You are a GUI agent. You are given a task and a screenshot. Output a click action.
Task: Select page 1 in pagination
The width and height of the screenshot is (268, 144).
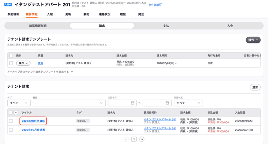tap(134, 139)
